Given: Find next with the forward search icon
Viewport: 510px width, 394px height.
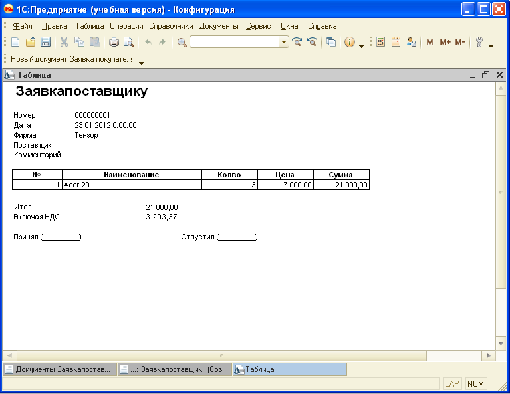Looking at the screenshot, I should [x=297, y=42].
